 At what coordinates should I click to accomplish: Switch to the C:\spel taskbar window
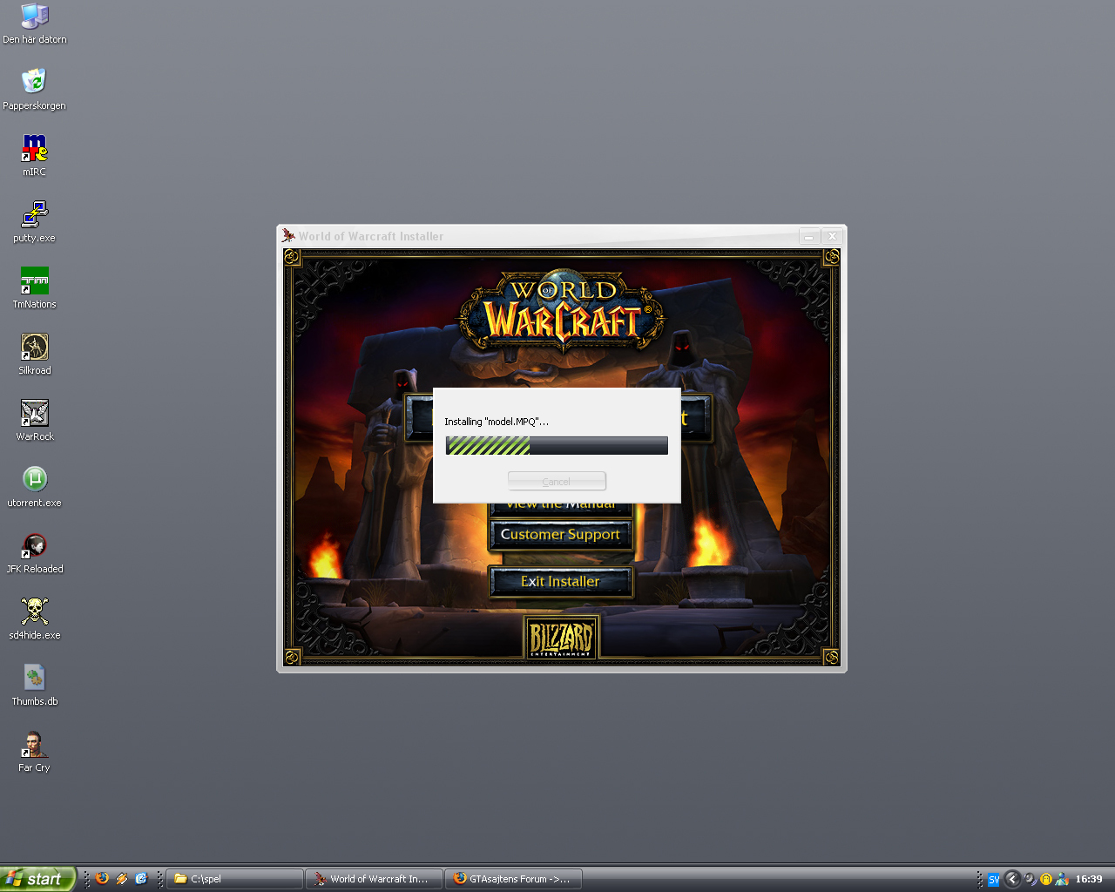coord(234,879)
